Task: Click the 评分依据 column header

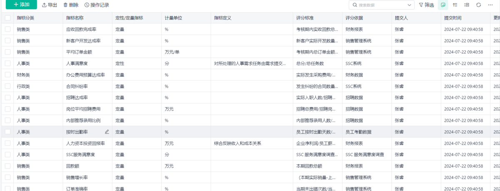Action: click(367, 18)
